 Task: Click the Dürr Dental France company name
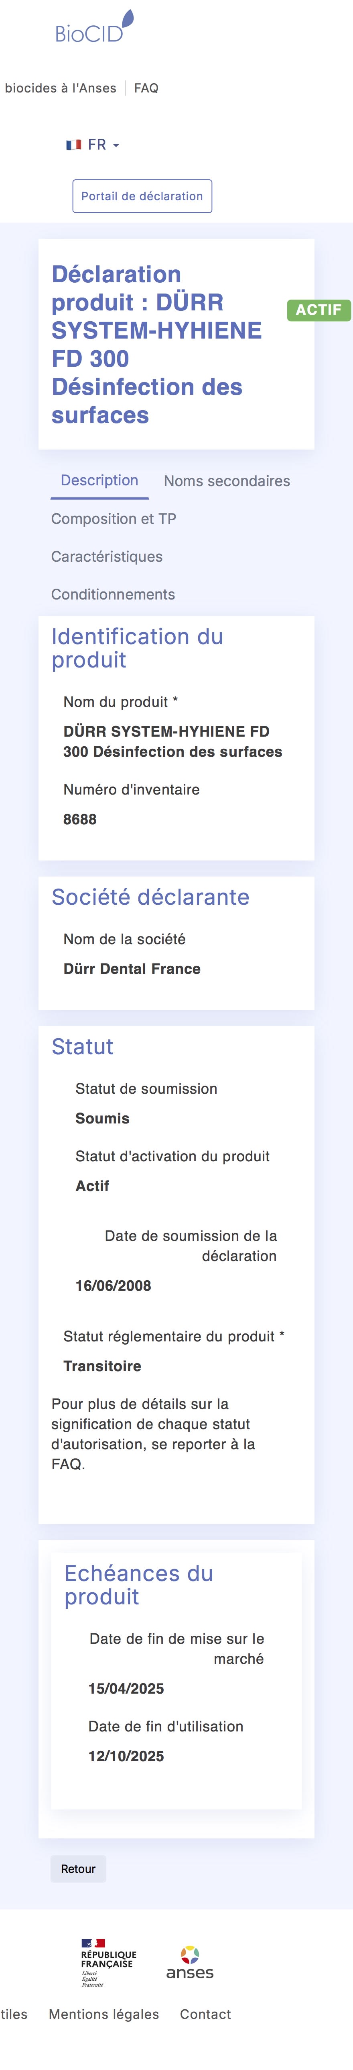(132, 969)
